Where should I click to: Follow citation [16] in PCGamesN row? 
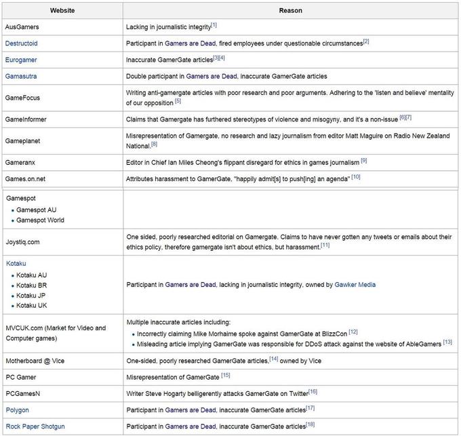(x=313, y=392)
